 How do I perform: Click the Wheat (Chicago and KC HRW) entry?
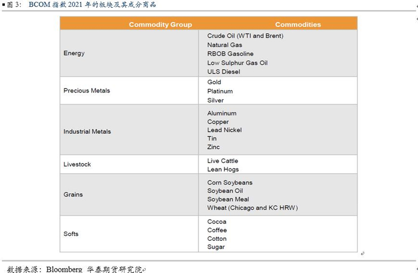(x=252, y=208)
